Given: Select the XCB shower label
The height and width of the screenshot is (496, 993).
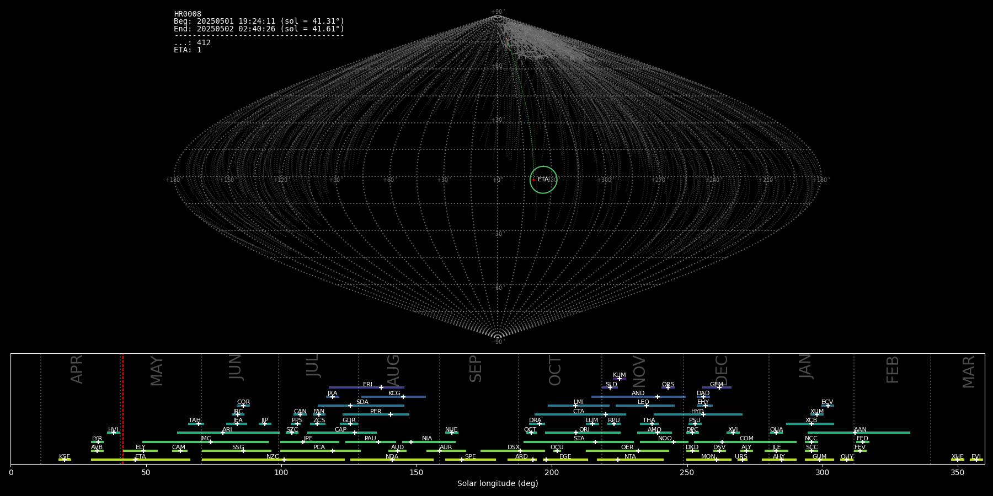Looking at the screenshot, I should click(811, 420).
